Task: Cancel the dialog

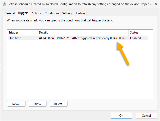Action: [146, 115]
